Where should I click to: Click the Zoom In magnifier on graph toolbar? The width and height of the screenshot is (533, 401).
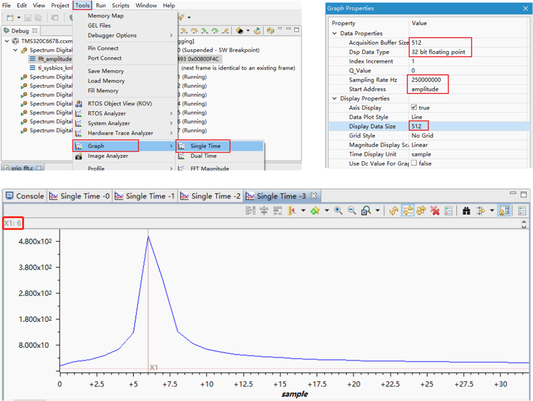338,210
